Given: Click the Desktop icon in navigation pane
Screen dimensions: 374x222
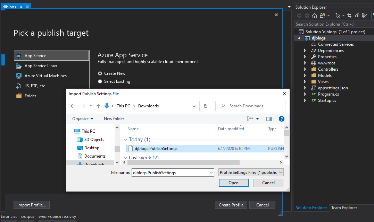Looking at the screenshot, I should [x=80, y=148].
